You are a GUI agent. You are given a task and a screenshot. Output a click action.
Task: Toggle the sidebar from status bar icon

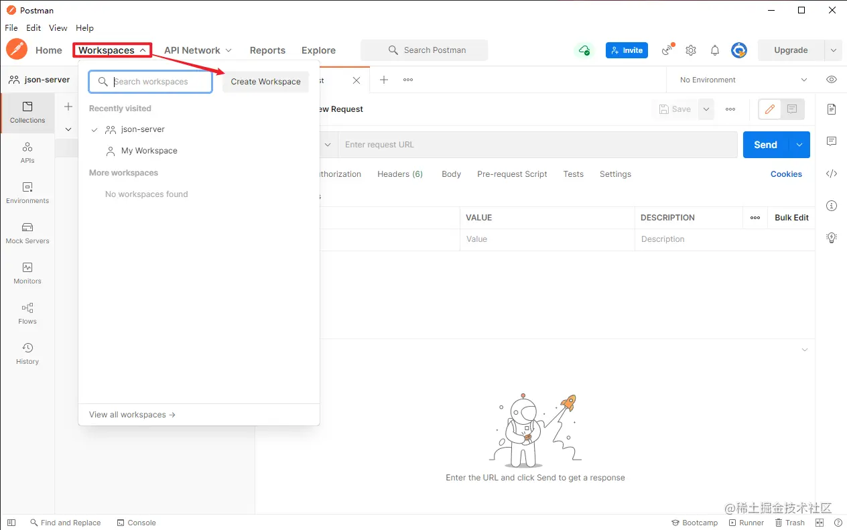pos(11,523)
